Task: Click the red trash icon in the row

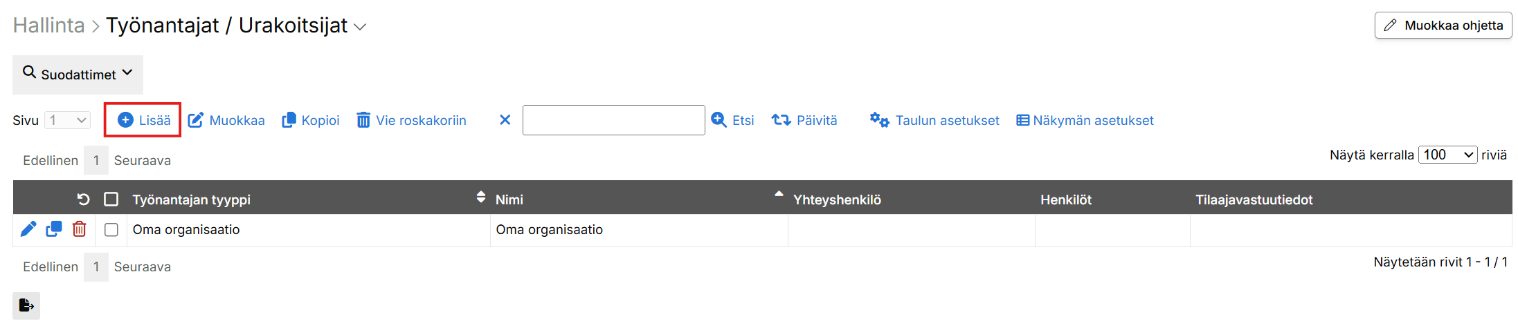Action: (x=80, y=229)
